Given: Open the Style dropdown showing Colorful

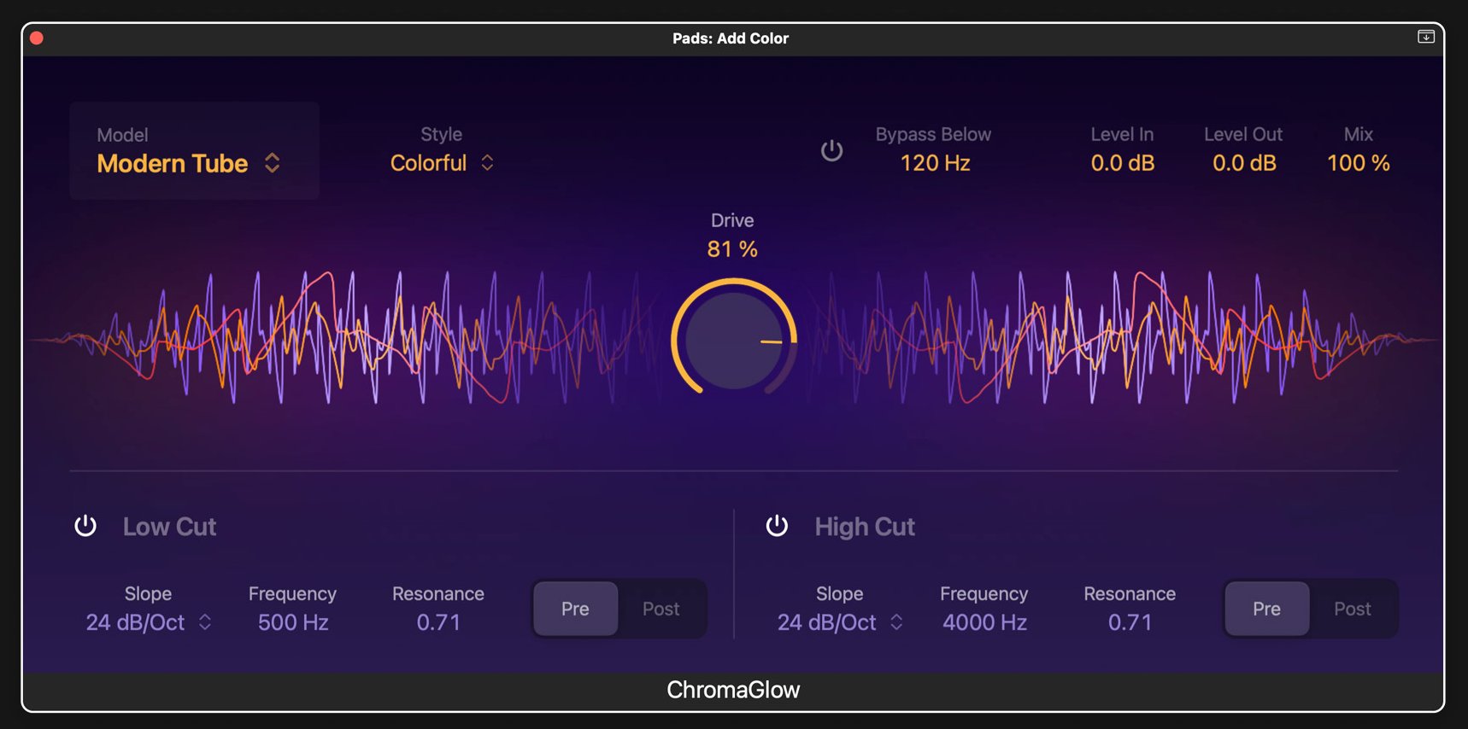Looking at the screenshot, I should click(442, 163).
